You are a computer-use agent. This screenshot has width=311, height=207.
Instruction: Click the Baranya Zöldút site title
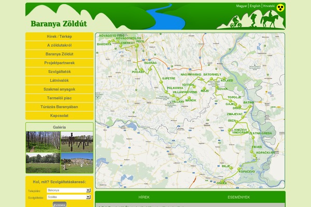[59, 24]
